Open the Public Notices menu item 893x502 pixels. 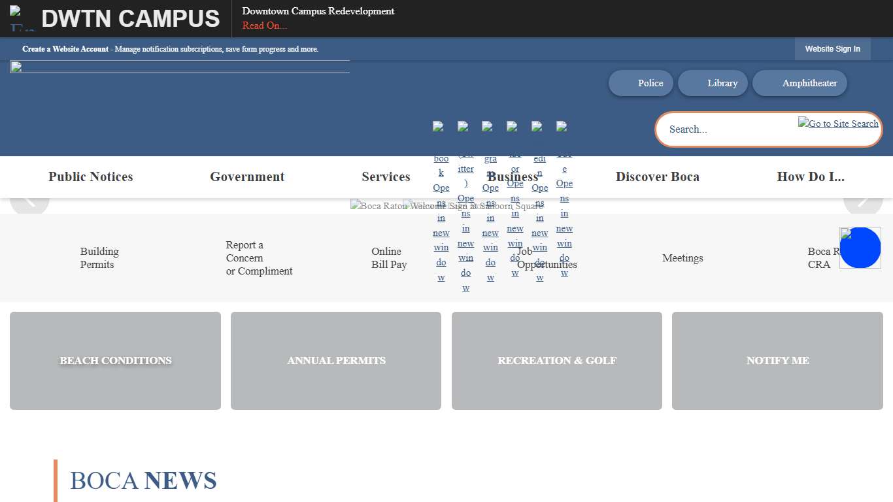click(x=90, y=176)
